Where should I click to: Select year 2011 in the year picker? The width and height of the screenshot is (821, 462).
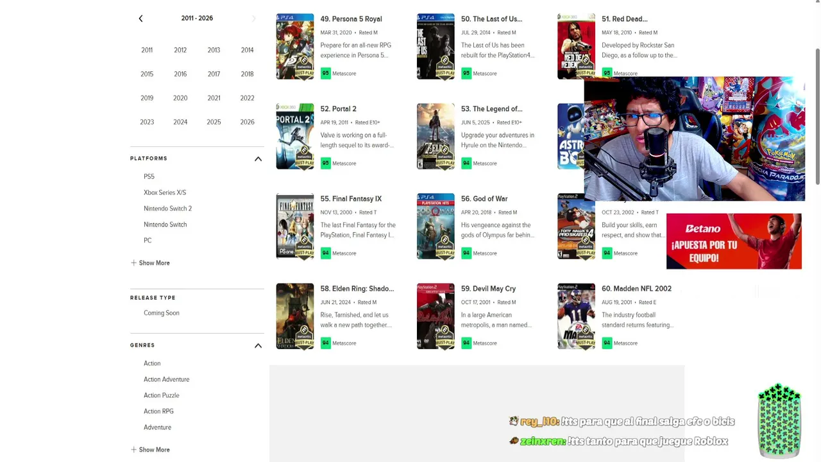click(x=147, y=50)
